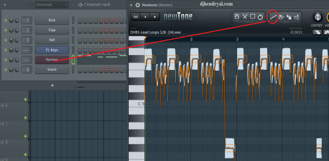Click the Kick channel panning knob

[x=11, y=21]
